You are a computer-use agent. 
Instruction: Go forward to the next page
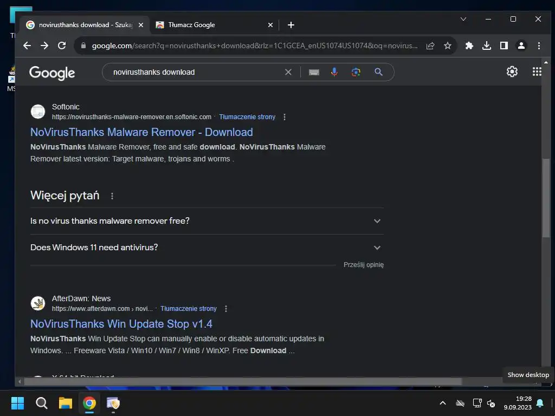click(x=44, y=45)
